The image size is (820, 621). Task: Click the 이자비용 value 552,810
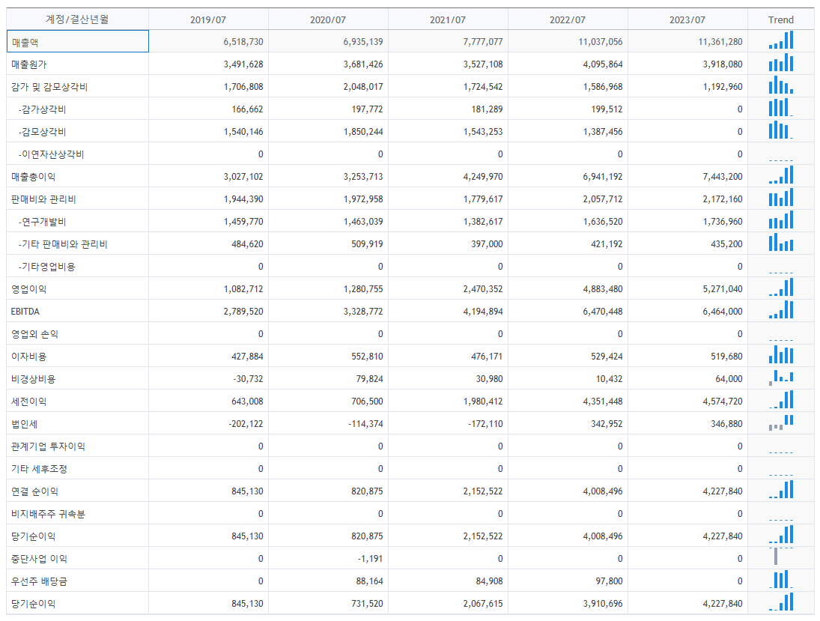pyautogui.click(x=367, y=357)
